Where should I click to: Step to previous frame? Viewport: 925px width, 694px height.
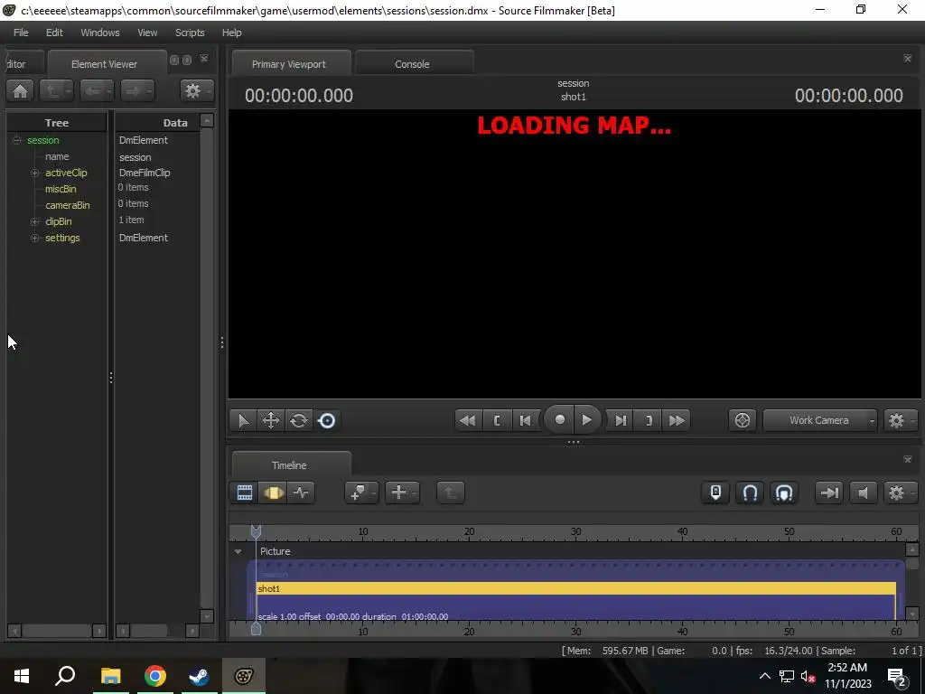[525, 421]
